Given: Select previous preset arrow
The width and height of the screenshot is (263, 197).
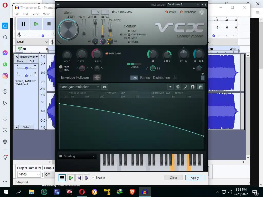Looking at the screenshot, I should click(x=202, y=5).
